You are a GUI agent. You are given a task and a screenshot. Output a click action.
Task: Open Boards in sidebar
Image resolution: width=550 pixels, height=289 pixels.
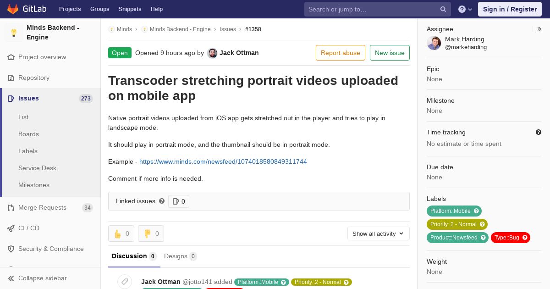(x=28, y=134)
